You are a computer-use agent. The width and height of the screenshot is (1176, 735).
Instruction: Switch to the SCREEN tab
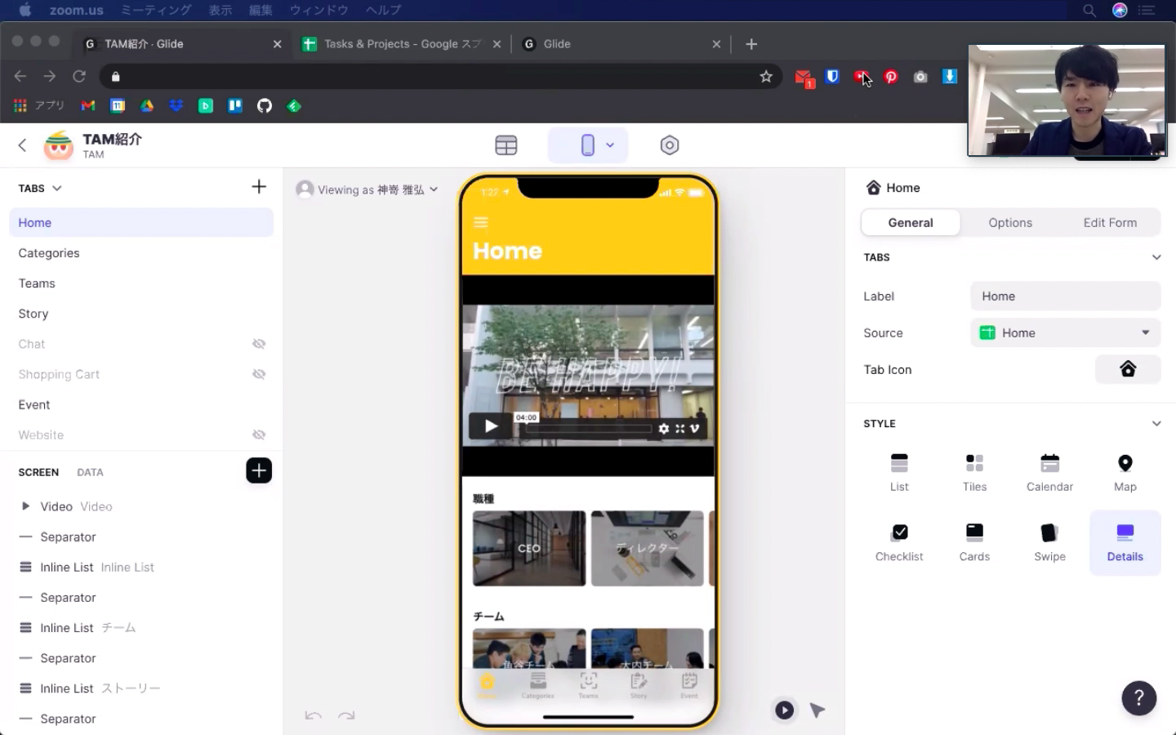pos(38,472)
